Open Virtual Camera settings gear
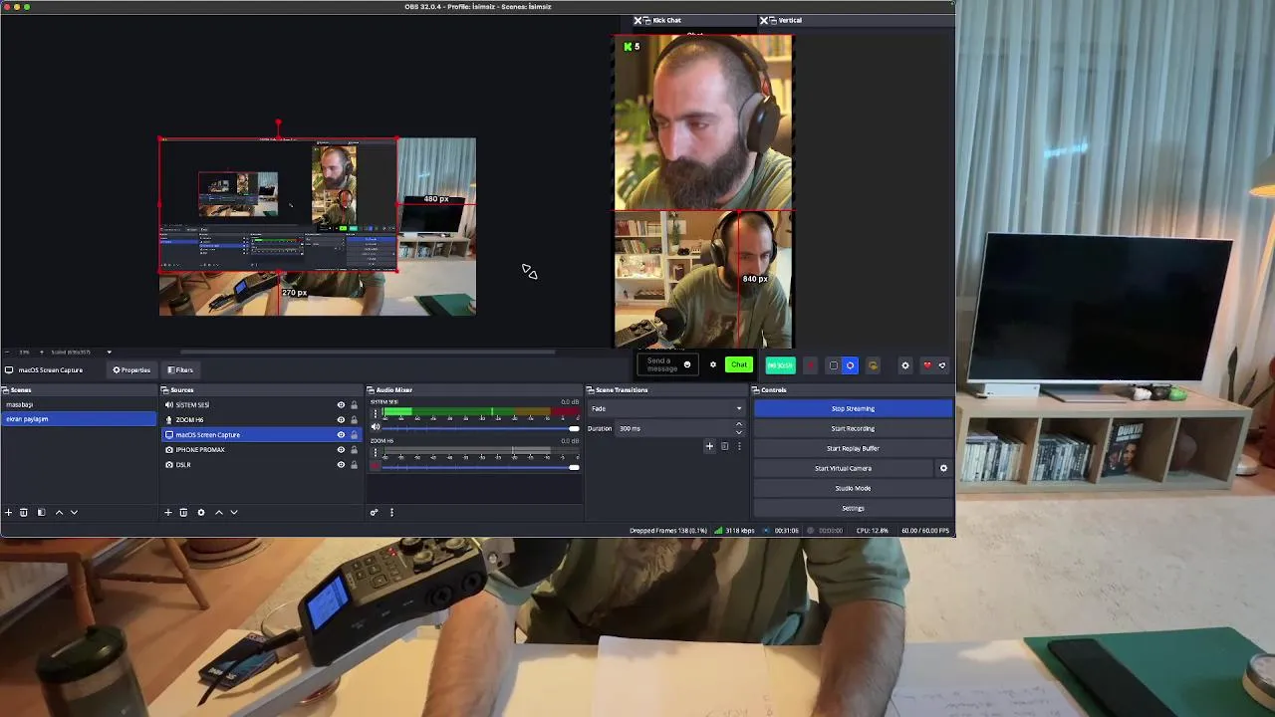1275x717 pixels. (943, 468)
